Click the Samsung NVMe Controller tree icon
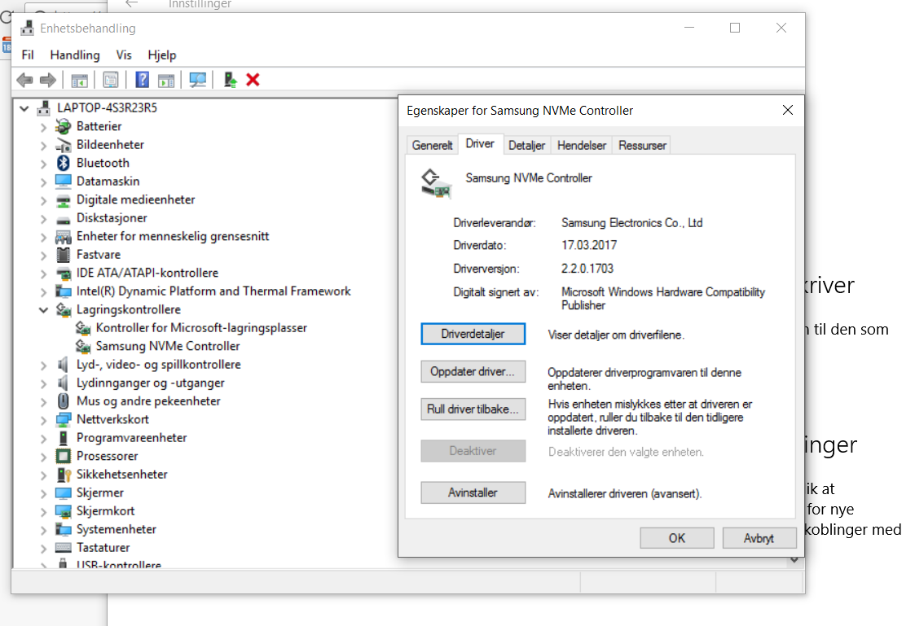This screenshot has width=915, height=626. pos(83,346)
